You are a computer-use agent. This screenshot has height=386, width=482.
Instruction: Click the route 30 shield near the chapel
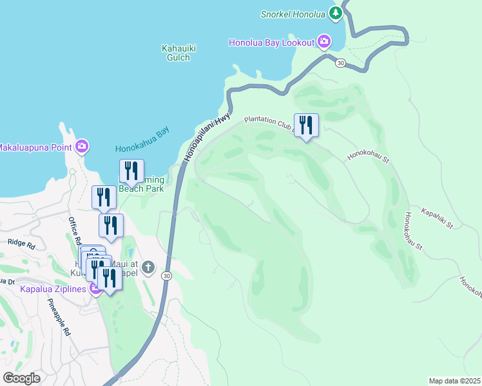[166, 276]
